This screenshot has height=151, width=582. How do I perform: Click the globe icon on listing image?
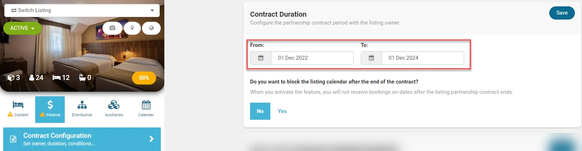(x=151, y=28)
